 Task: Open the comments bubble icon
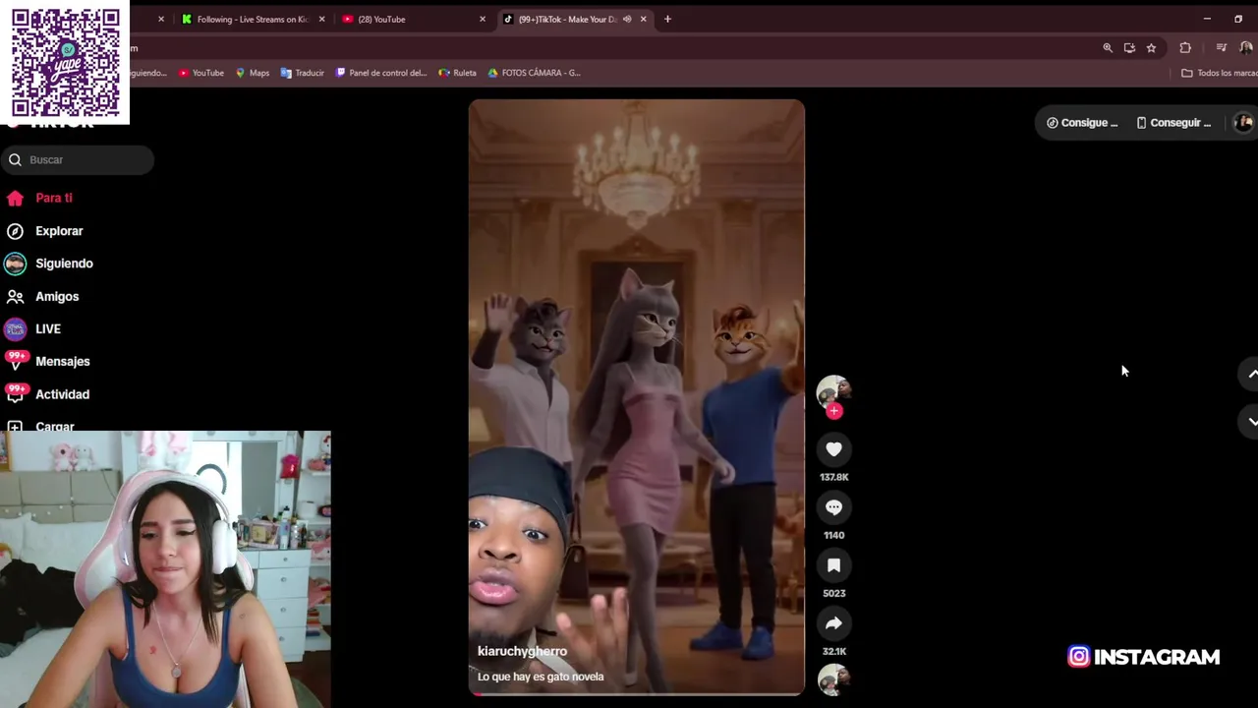coord(833,507)
